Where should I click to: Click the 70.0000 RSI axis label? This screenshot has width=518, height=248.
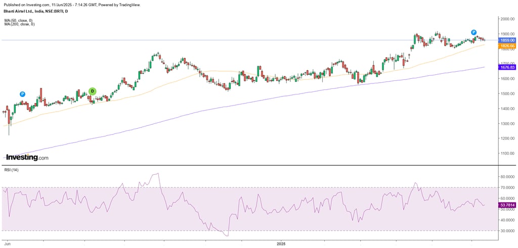(x=508, y=188)
